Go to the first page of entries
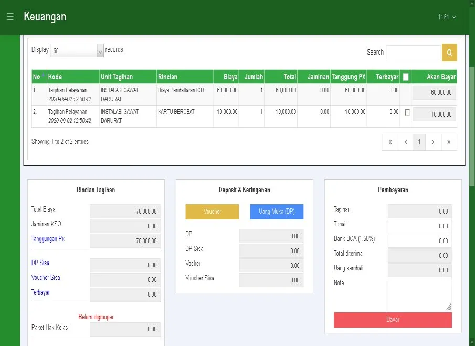 (x=390, y=142)
